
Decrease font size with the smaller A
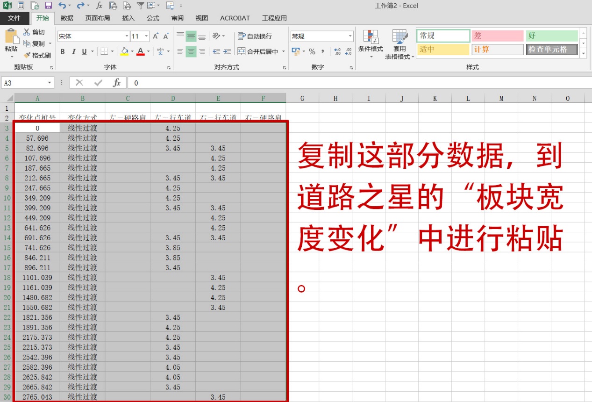pyautogui.click(x=166, y=36)
